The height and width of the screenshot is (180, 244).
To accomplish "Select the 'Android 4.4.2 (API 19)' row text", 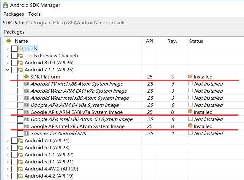I will coord(49,176).
